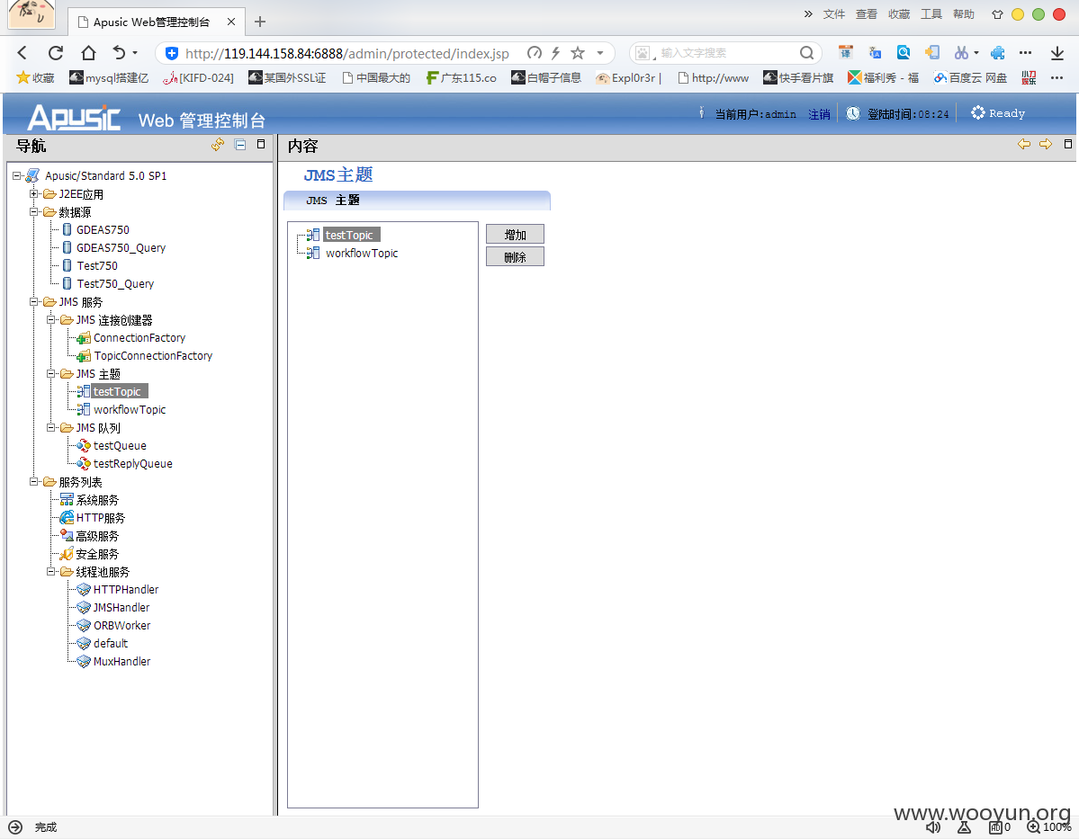Open the 查看 menu

tap(867, 13)
